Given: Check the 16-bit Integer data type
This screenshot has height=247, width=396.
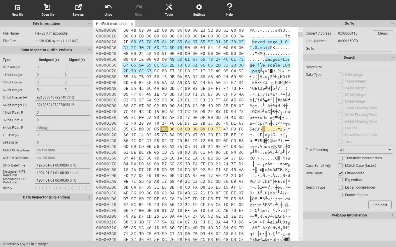Looking at the screenshot, I should tap(340, 81).
